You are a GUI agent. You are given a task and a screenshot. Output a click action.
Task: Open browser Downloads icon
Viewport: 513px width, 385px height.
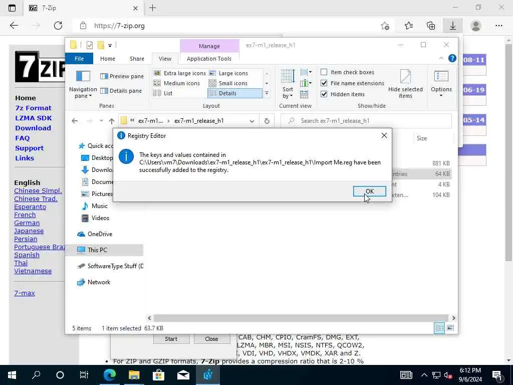pyautogui.click(x=452, y=26)
